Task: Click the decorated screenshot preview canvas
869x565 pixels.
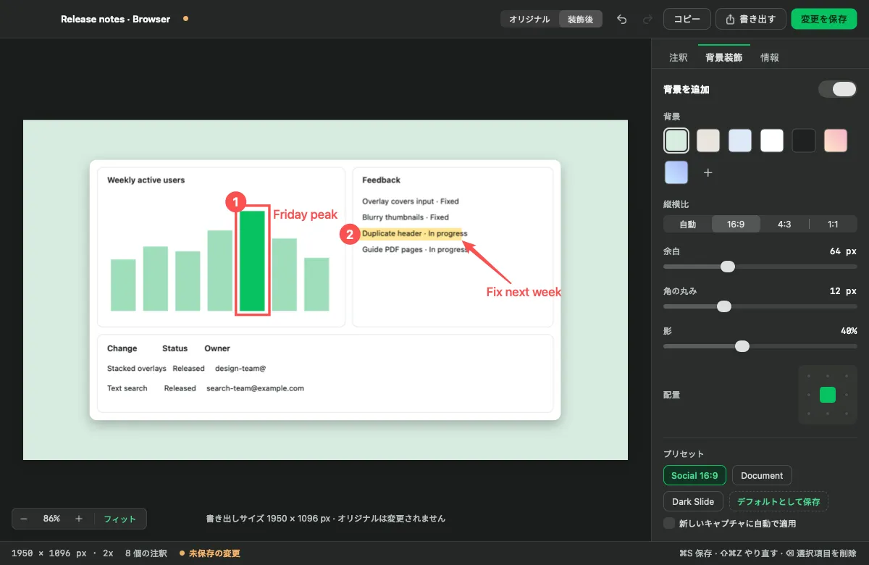Action: pos(325,290)
